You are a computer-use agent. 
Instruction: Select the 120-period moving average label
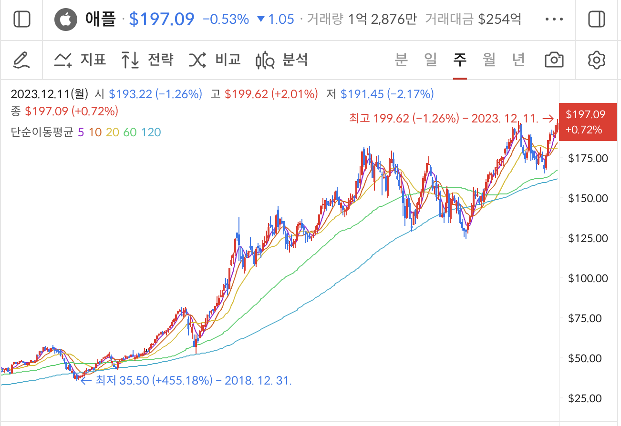tap(151, 132)
